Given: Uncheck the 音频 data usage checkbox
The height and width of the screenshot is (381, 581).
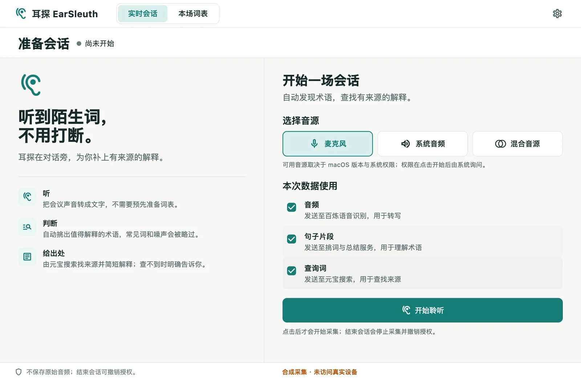Looking at the screenshot, I should 292,207.
